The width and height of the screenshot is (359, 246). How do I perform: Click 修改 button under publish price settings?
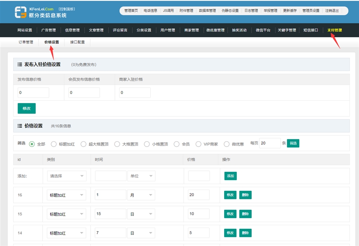[27, 108]
